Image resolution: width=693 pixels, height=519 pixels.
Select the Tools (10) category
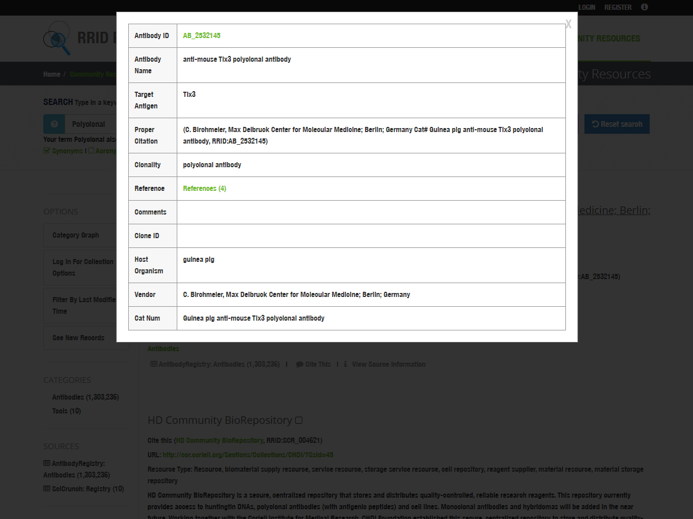click(66, 411)
